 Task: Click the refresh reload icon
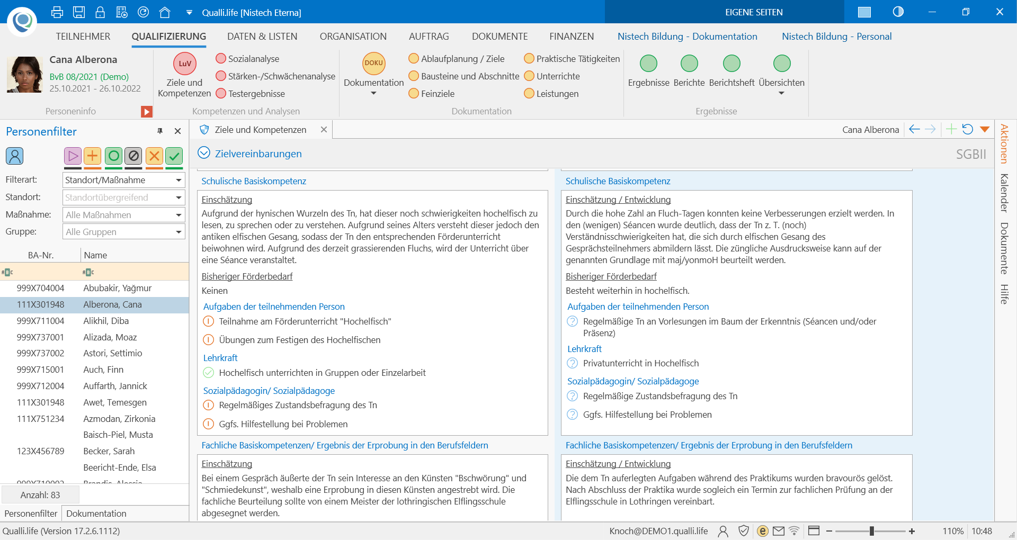tap(968, 129)
